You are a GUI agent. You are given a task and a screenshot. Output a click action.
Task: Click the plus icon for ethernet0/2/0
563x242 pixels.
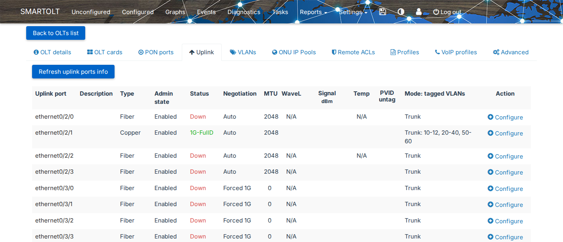[490, 117]
